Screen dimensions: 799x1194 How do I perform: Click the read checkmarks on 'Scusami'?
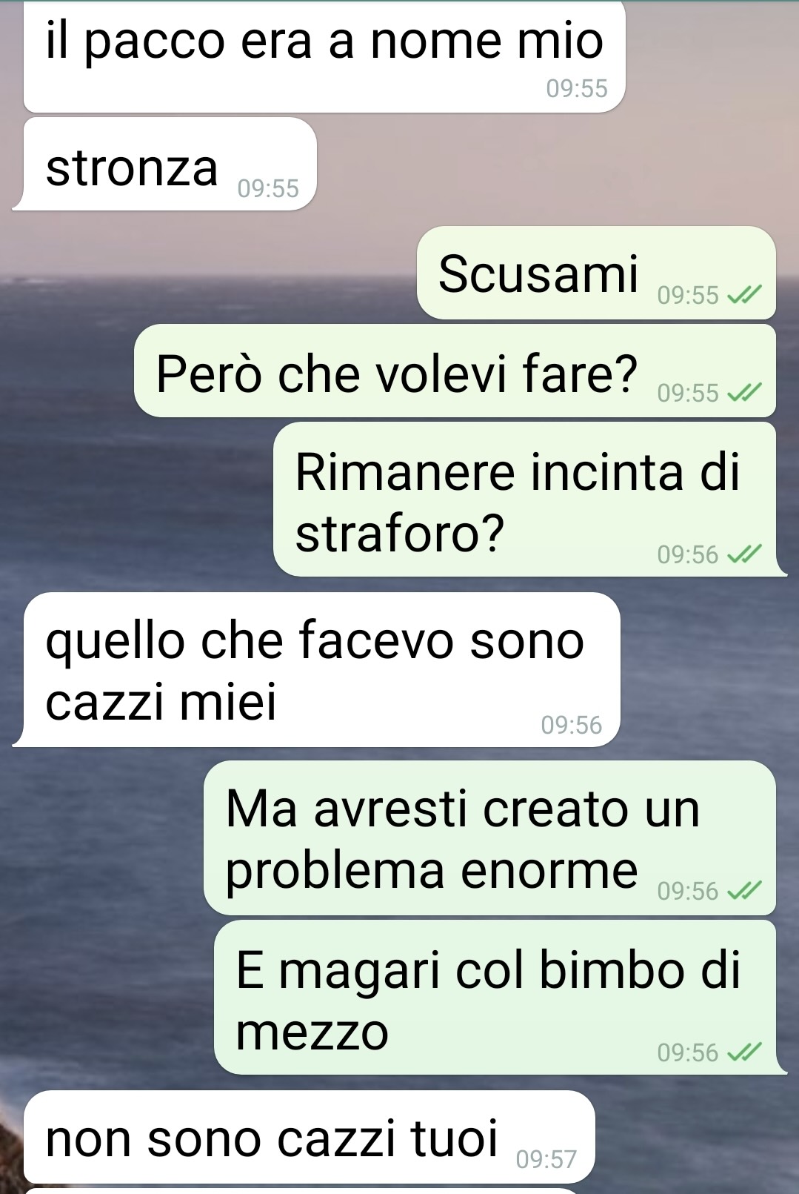tap(743, 296)
